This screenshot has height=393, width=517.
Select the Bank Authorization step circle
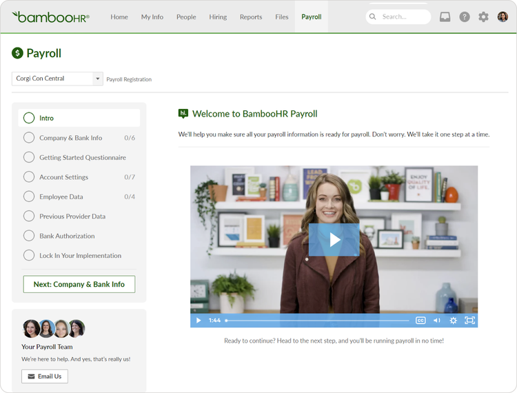tap(29, 236)
